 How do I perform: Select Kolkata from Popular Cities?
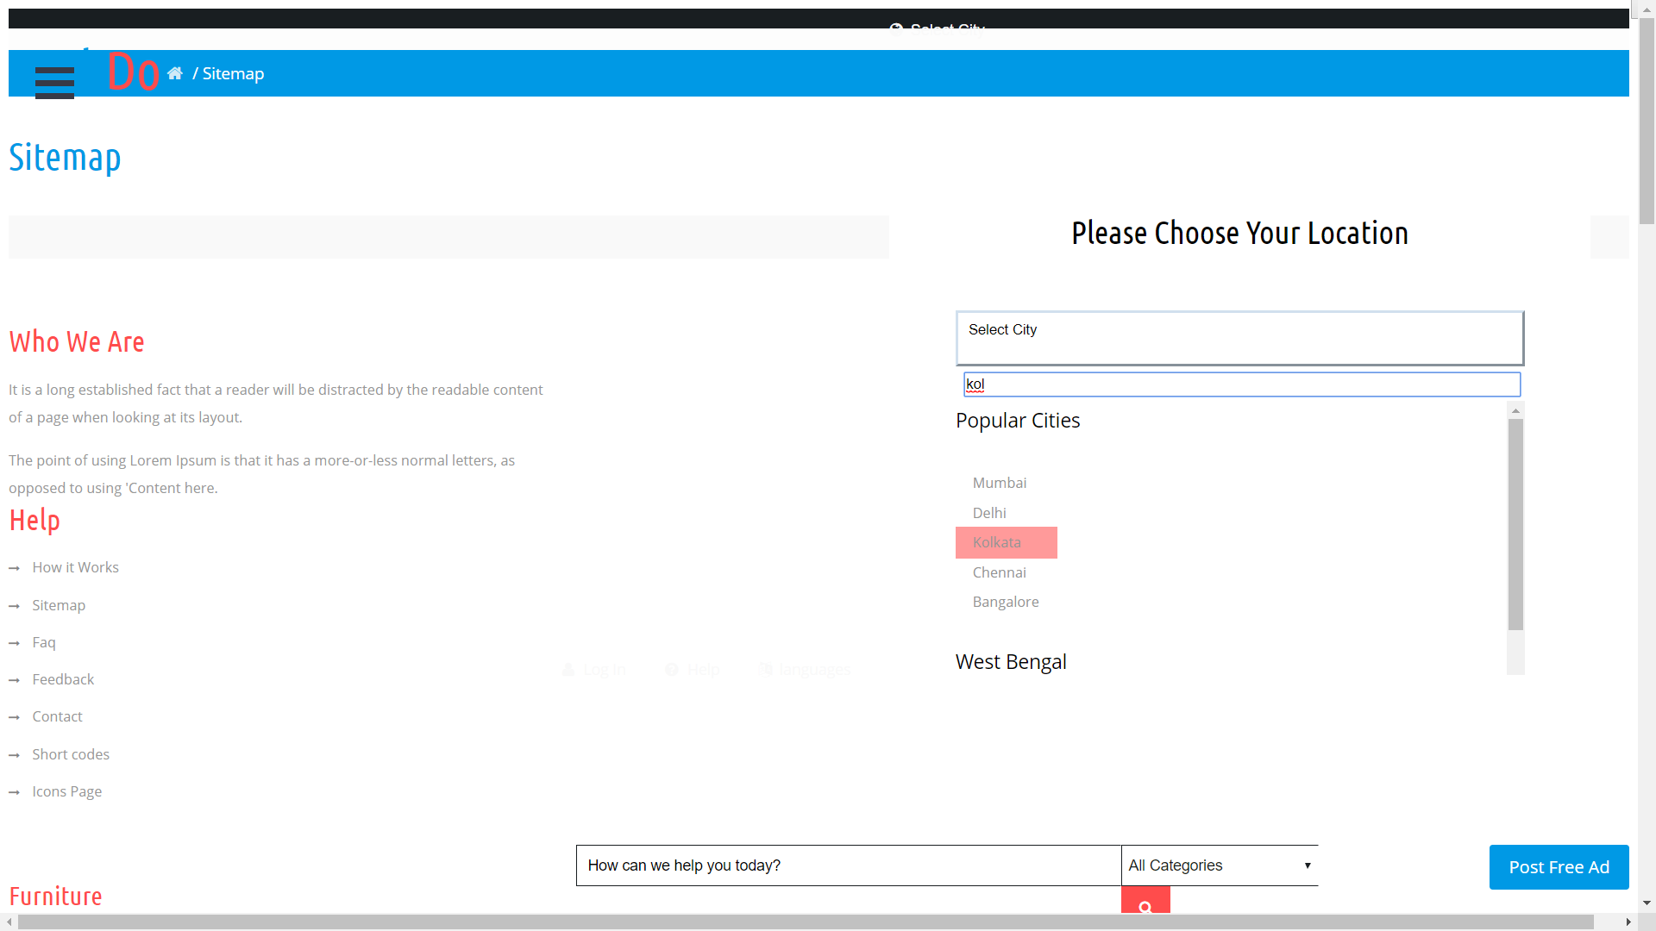pyautogui.click(x=997, y=542)
